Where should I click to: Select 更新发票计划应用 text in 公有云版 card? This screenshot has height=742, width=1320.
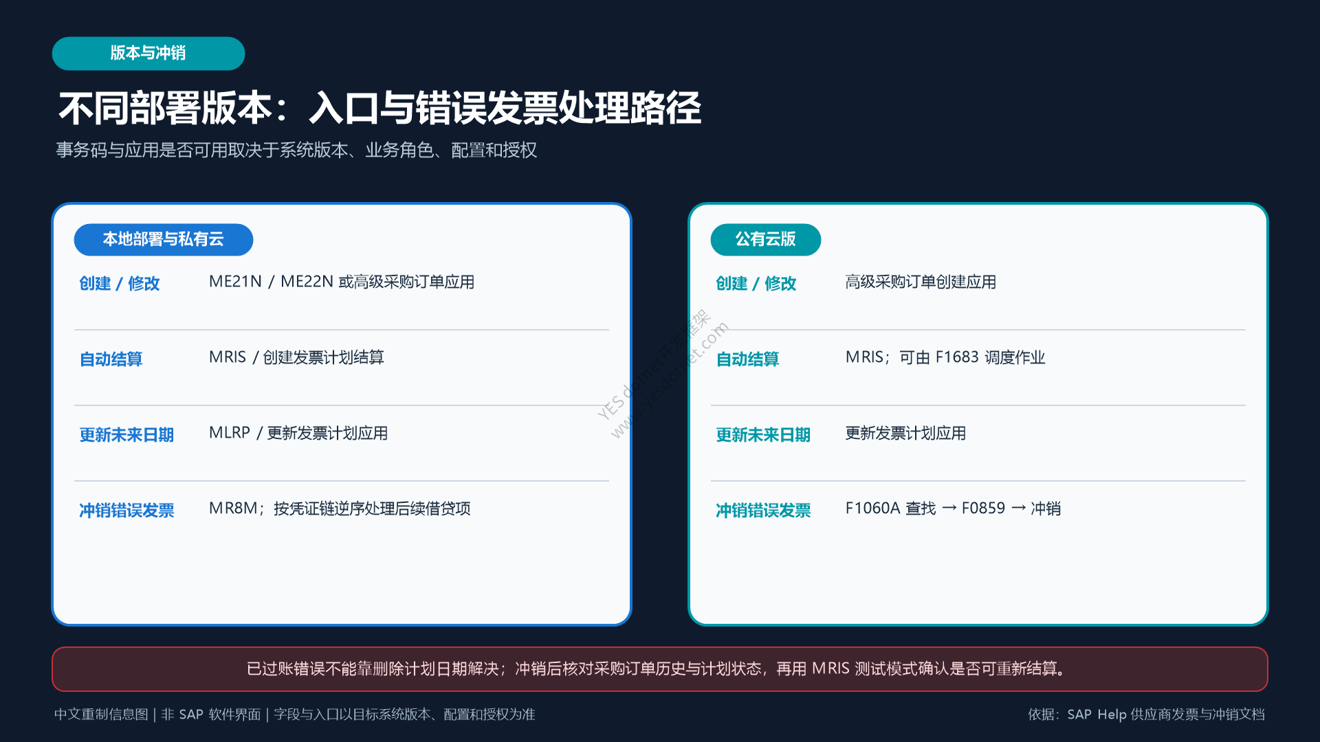pos(905,433)
